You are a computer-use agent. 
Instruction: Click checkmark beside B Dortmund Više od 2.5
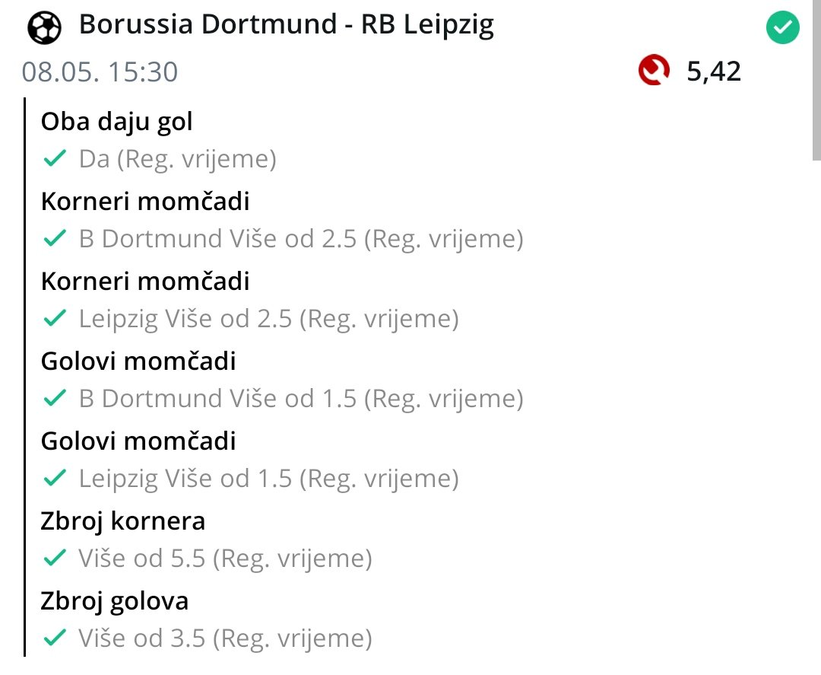(54, 239)
